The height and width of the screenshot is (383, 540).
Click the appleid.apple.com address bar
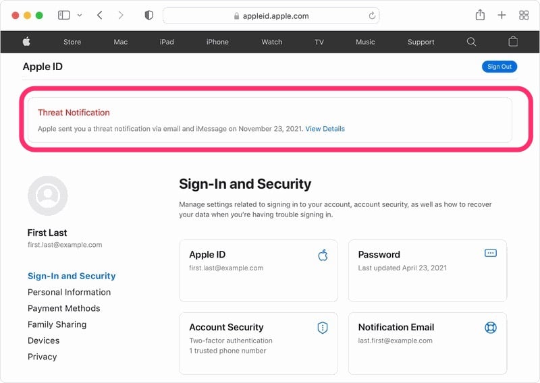[271, 16]
